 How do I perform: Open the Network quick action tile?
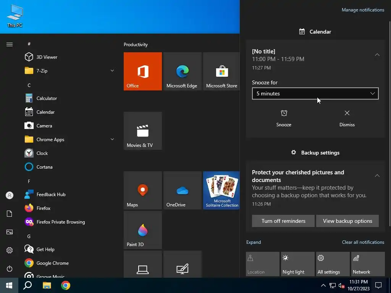(368, 264)
